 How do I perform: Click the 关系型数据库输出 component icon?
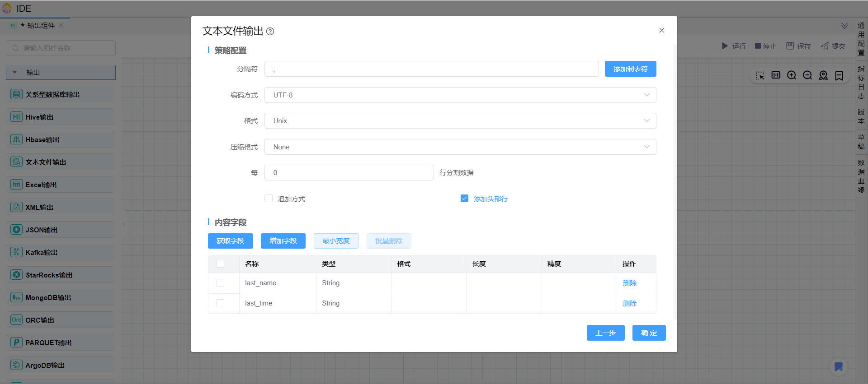click(16, 94)
